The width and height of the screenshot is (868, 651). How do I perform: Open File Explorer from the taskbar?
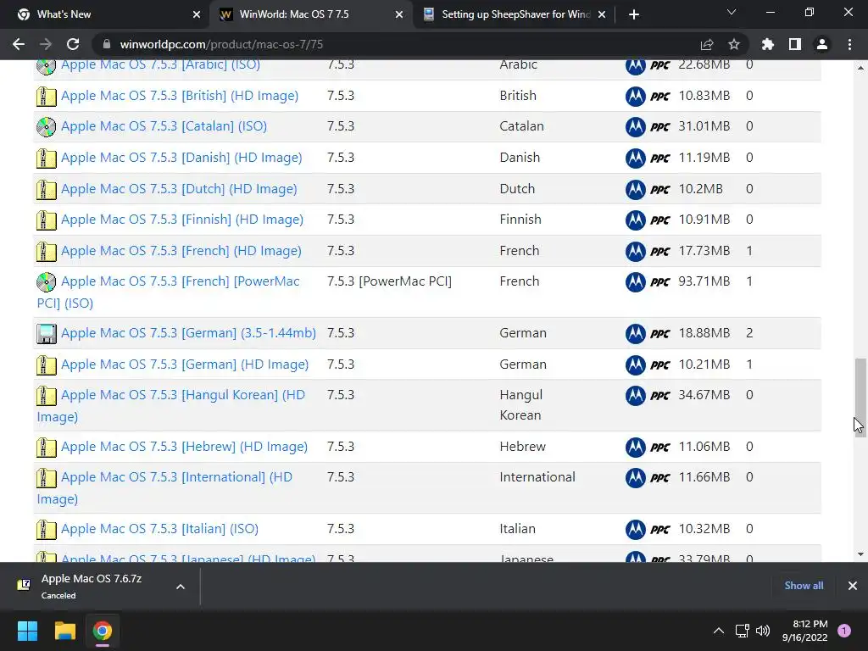(64, 631)
